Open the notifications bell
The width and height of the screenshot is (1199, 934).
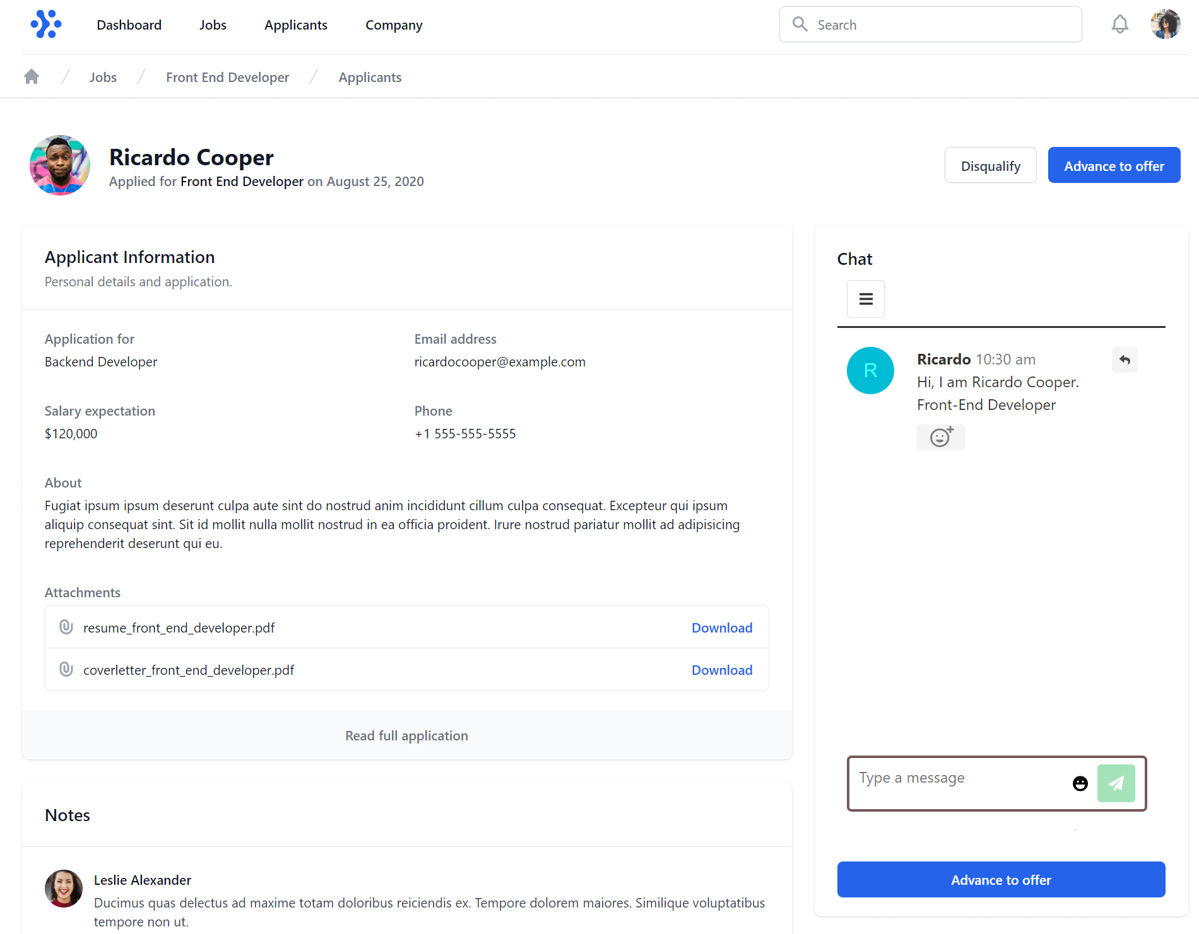1120,24
